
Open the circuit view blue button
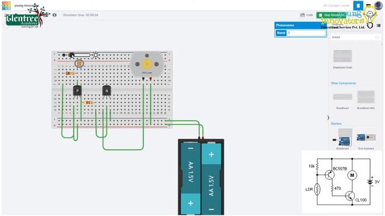(358, 5)
